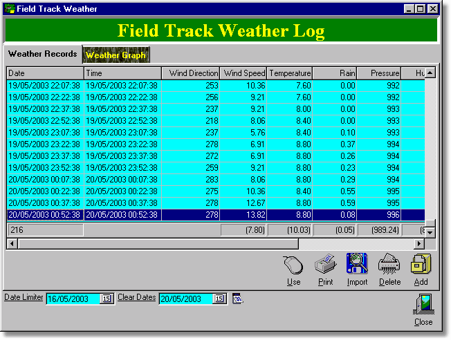Select the Weather Records tab
Viewport: 451px width, 340px height.
[x=43, y=54]
